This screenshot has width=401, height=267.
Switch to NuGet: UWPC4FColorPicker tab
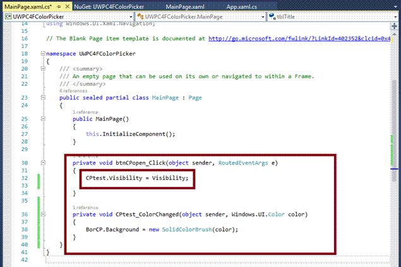[109, 7]
